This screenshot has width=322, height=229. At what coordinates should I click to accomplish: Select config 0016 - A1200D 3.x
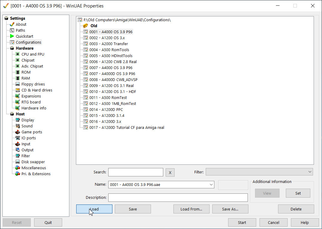click(x=105, y=121)
